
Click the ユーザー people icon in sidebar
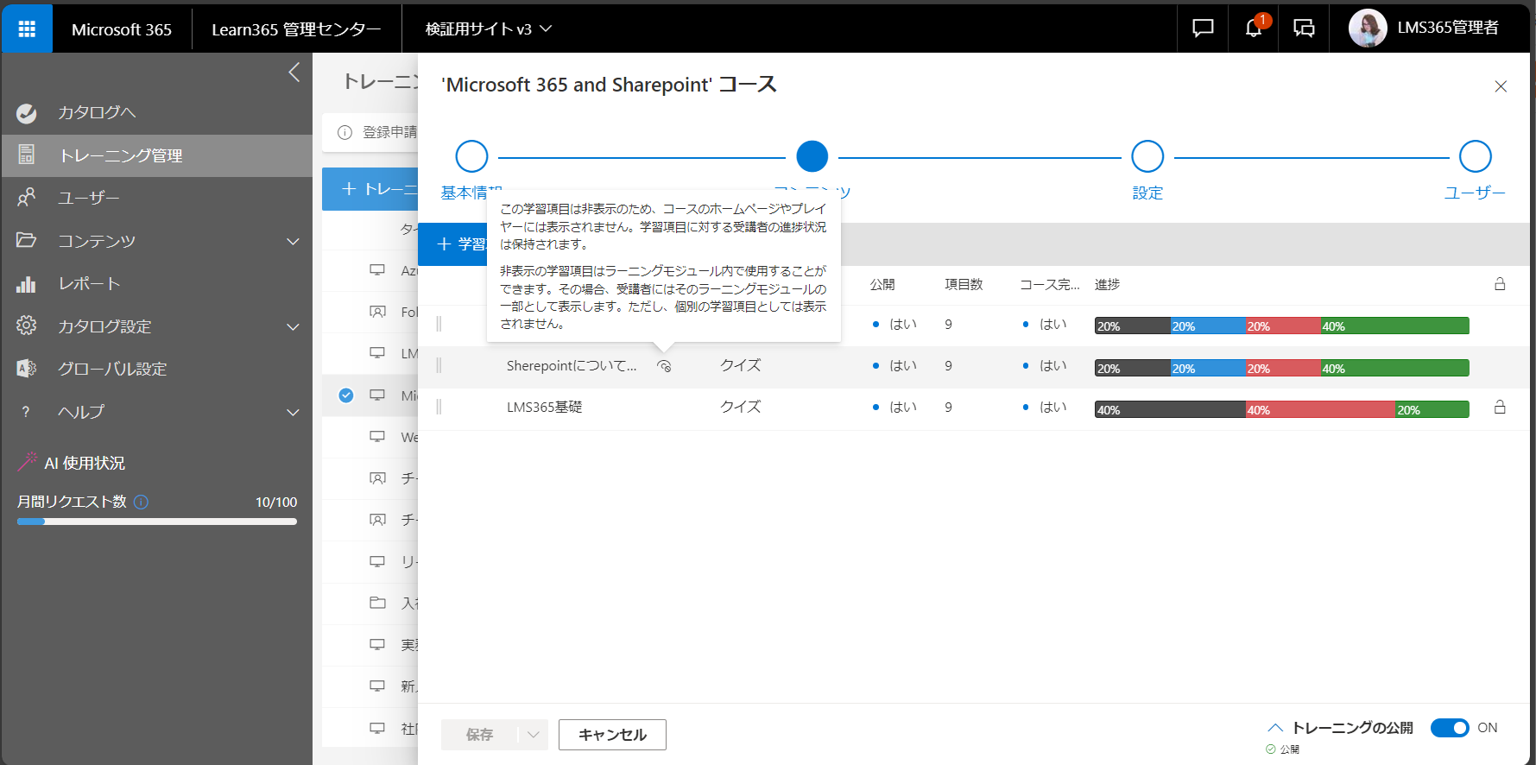pyautogui.click(x=27, y=198)
